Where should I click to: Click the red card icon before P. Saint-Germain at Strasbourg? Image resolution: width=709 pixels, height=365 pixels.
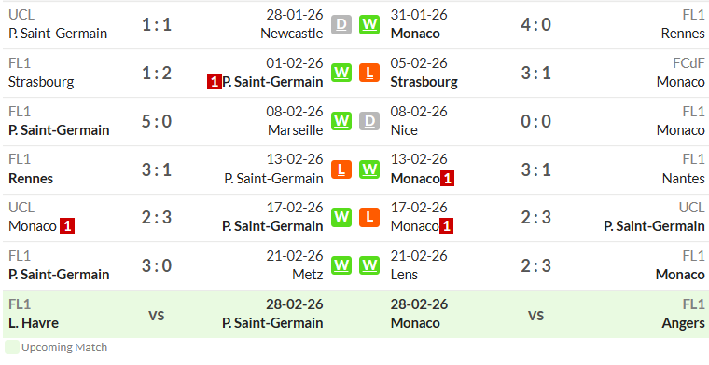tap(215, 82)
